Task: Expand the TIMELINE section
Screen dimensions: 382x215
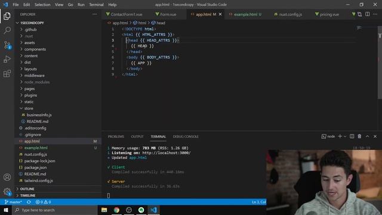Action: click(x=28, y=195)
